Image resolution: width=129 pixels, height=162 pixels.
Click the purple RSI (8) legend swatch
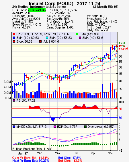coord(14,100)
